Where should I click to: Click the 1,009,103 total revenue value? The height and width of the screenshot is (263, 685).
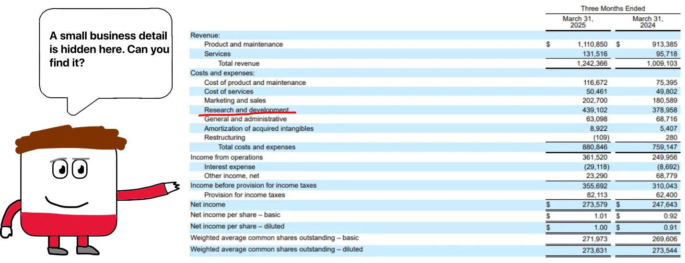tap(662, 63)
